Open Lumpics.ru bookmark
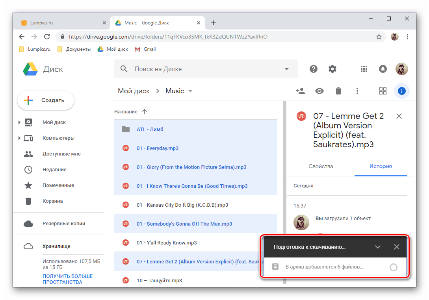 (x=35, y=49)
